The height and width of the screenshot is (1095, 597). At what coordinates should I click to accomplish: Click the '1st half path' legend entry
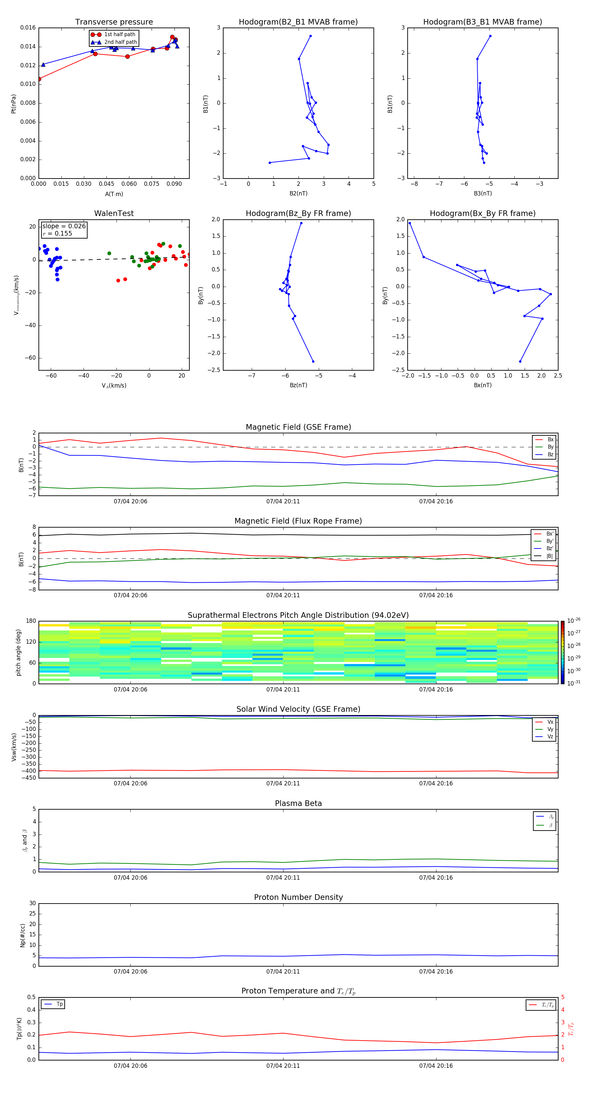113,35
